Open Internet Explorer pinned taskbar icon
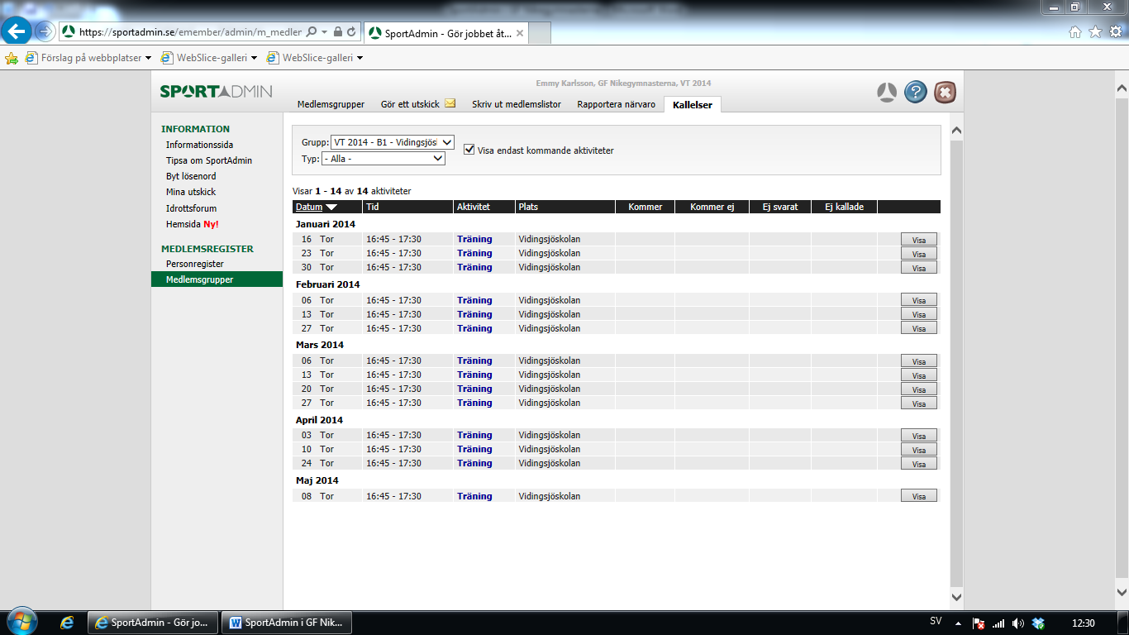The width and height of the screenshot is (1129, 635). pyautogui.click(x=68, y=623)
